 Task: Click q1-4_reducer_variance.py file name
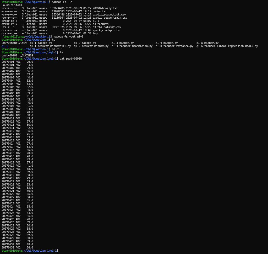click(174, 46)
